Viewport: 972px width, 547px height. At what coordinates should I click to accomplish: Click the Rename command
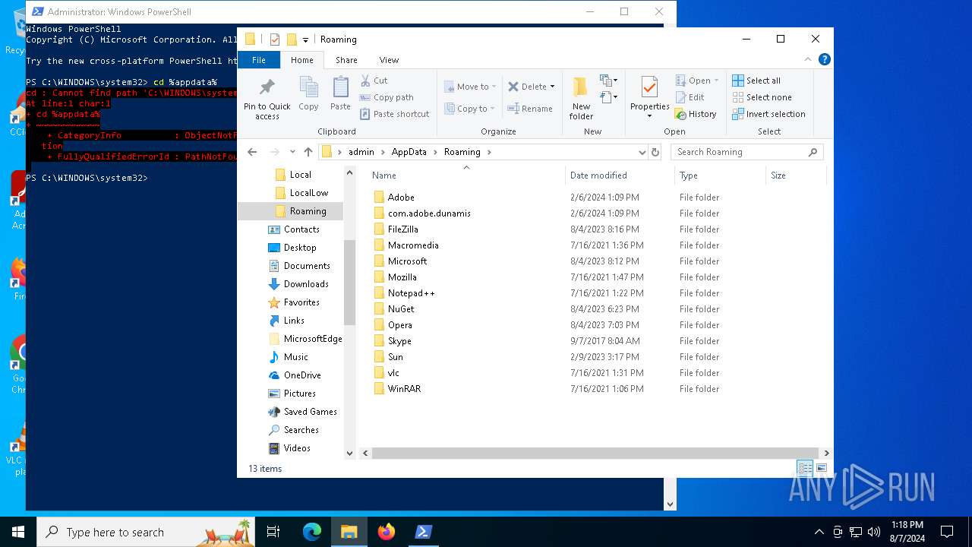530,109
